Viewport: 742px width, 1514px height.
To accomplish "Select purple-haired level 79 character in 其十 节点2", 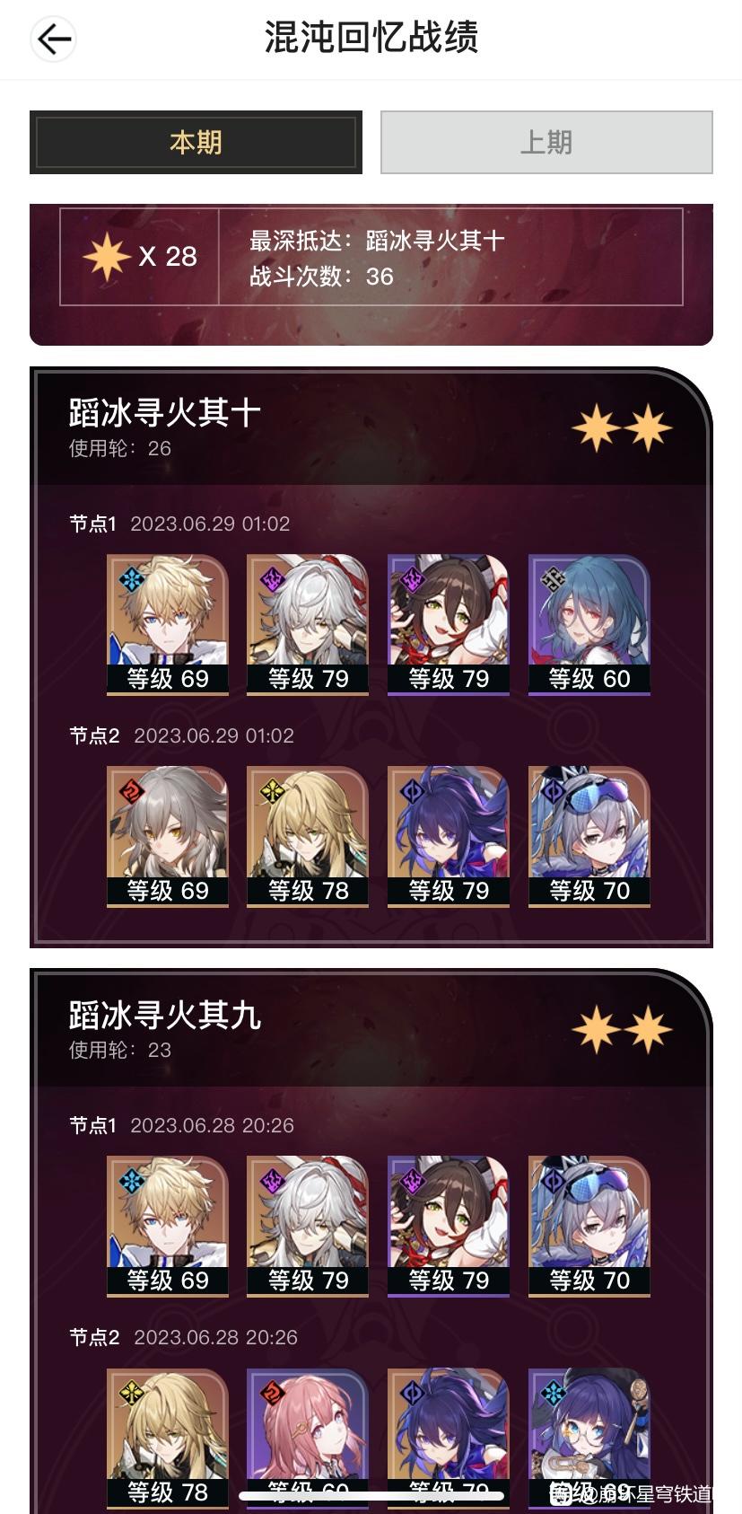I will (449, 836).
